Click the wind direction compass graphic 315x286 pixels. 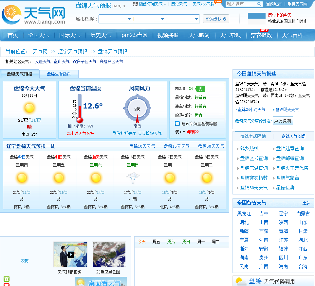pyautogui.click(x=138, y=109)
